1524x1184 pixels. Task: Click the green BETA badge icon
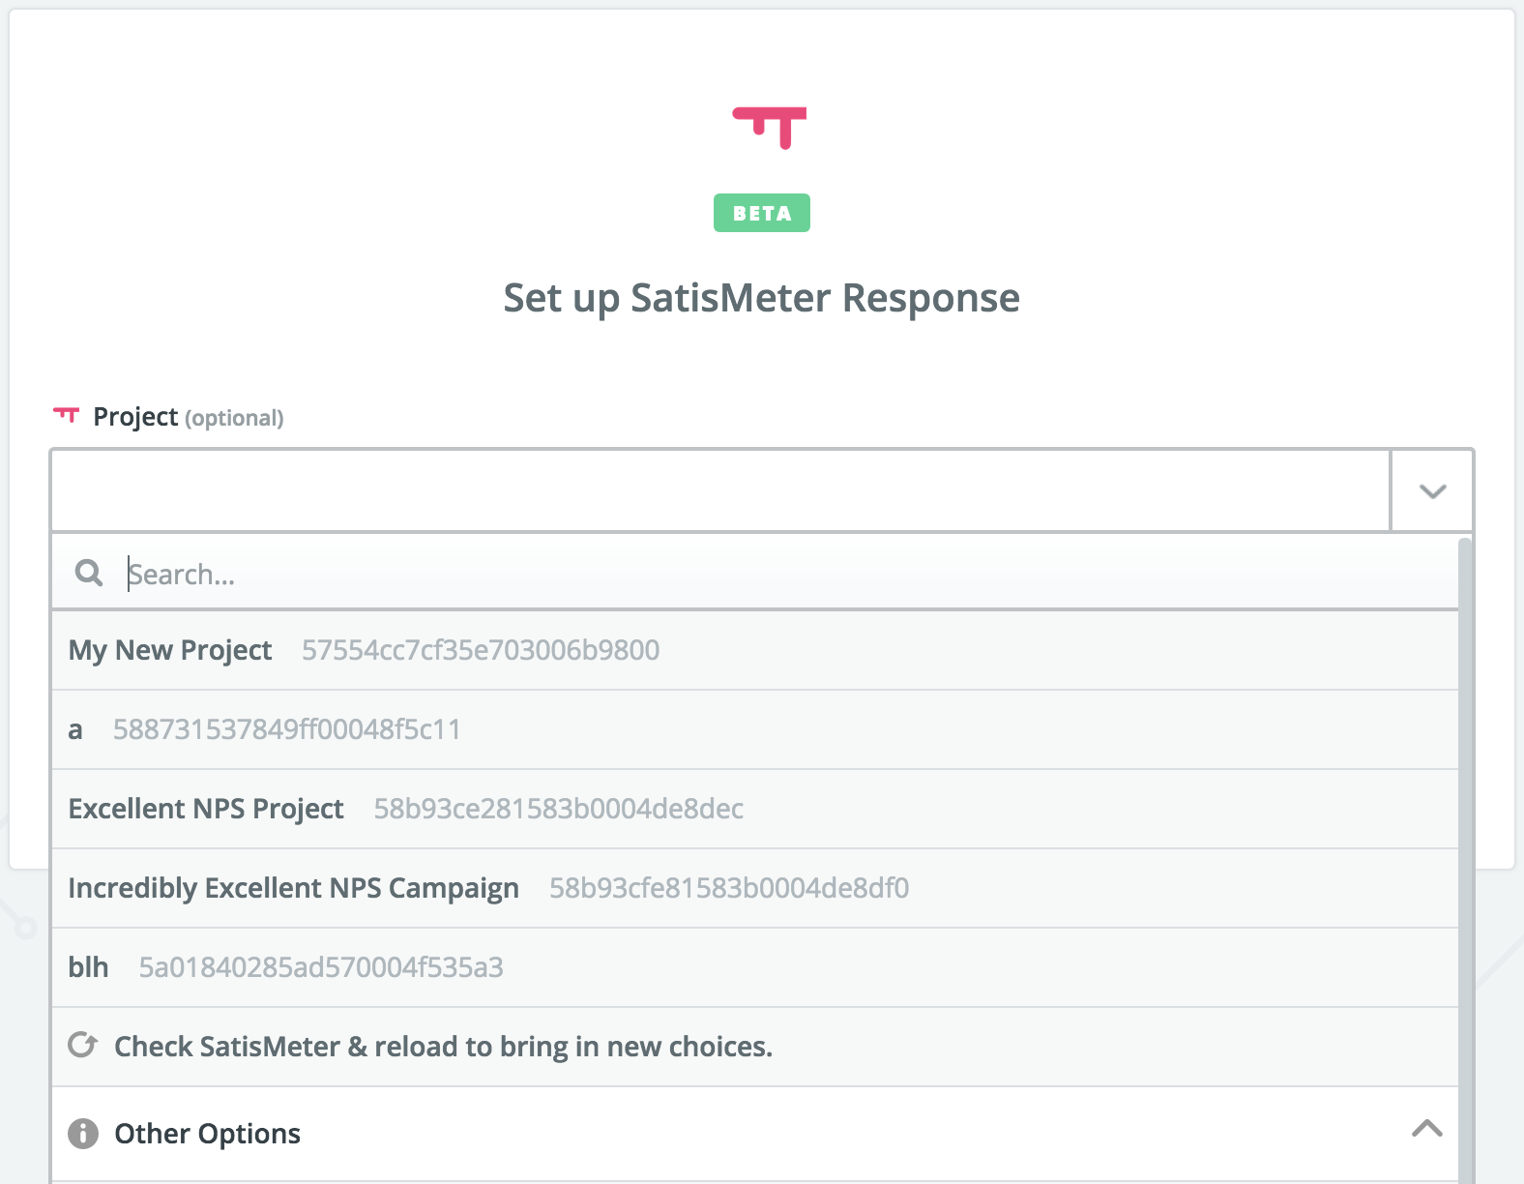point(761,212)
